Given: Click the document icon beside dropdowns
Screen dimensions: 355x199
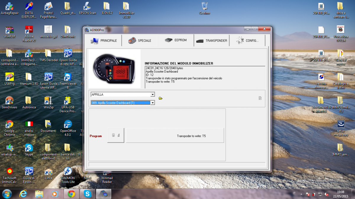Looking at the screenshot, I should tap(260, 98).
